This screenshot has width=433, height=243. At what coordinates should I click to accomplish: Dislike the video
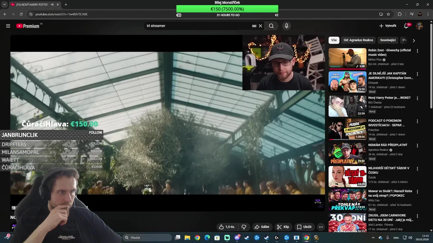tap(244, 227)
